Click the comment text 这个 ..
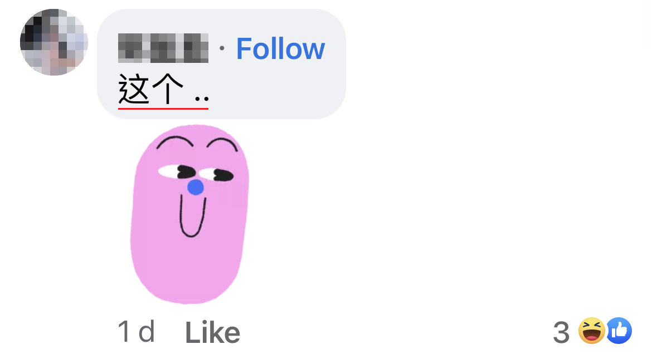The image size is (652, 354). pyautogui.click(x=151, y=88)
